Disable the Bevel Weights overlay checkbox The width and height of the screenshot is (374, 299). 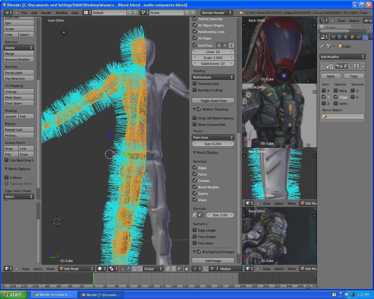click(195, 187)
